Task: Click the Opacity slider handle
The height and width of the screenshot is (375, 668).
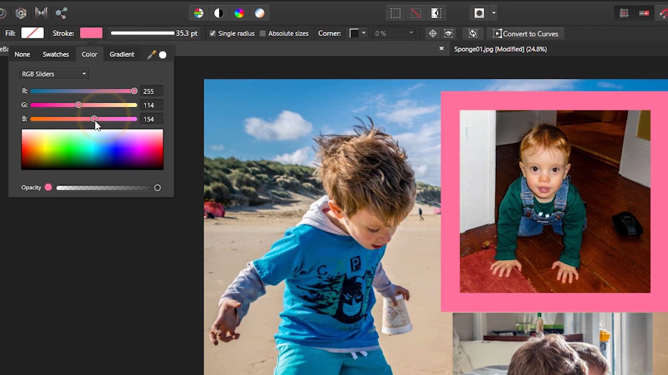Action: [157, 187]
